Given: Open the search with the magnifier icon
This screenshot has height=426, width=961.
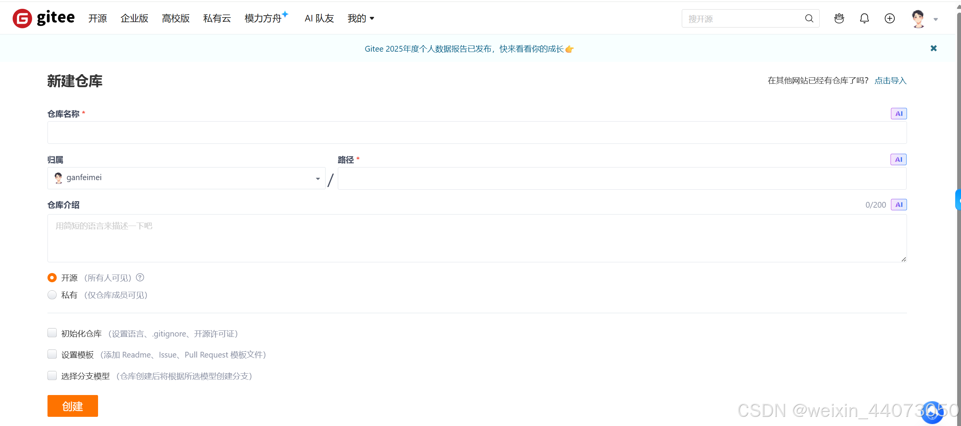Looking at the screenshot, I should (x=809, y=18).
